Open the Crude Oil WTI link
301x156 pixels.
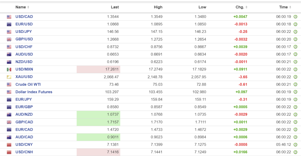click(x=28, y=84)
